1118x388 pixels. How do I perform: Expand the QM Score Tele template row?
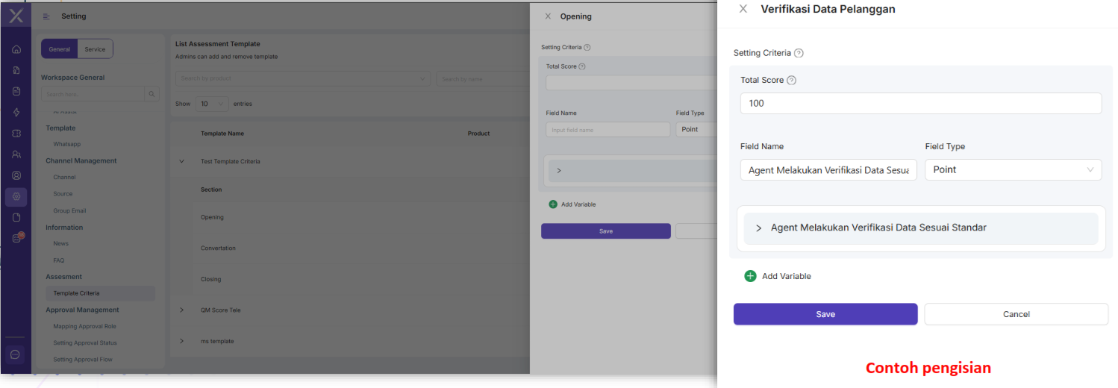[181, 310]
